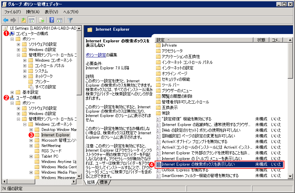Select Internet Explorer in the tree
This screenshot has height=193, width=295.
pos(56,135)
